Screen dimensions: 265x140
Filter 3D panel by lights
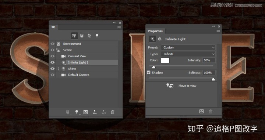tap(97, 36)
